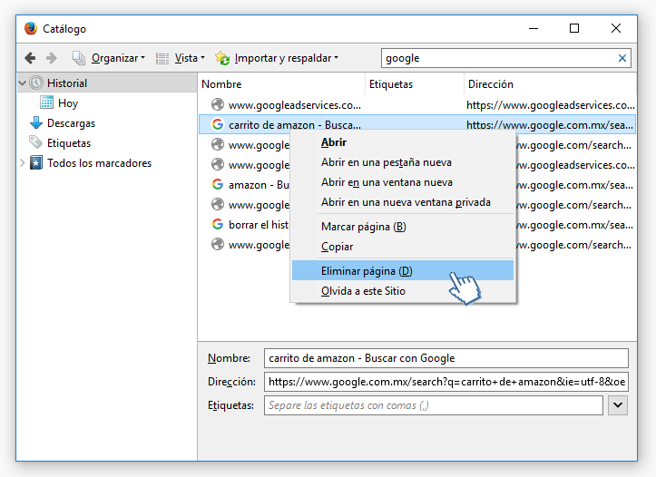Select the Hoy calendar icon
The height and width of the screenshot is (477, 656).
point(47,102)
